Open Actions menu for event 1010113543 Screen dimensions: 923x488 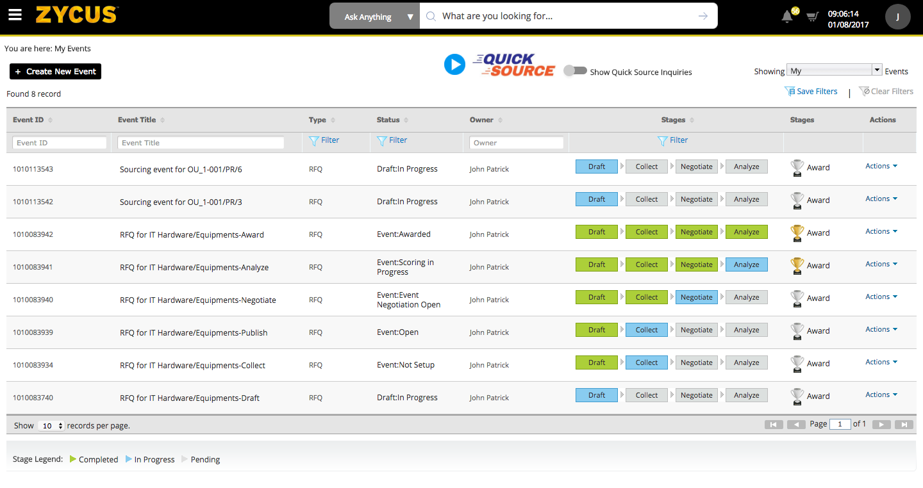pyautogui.click(x=881, y=167)
